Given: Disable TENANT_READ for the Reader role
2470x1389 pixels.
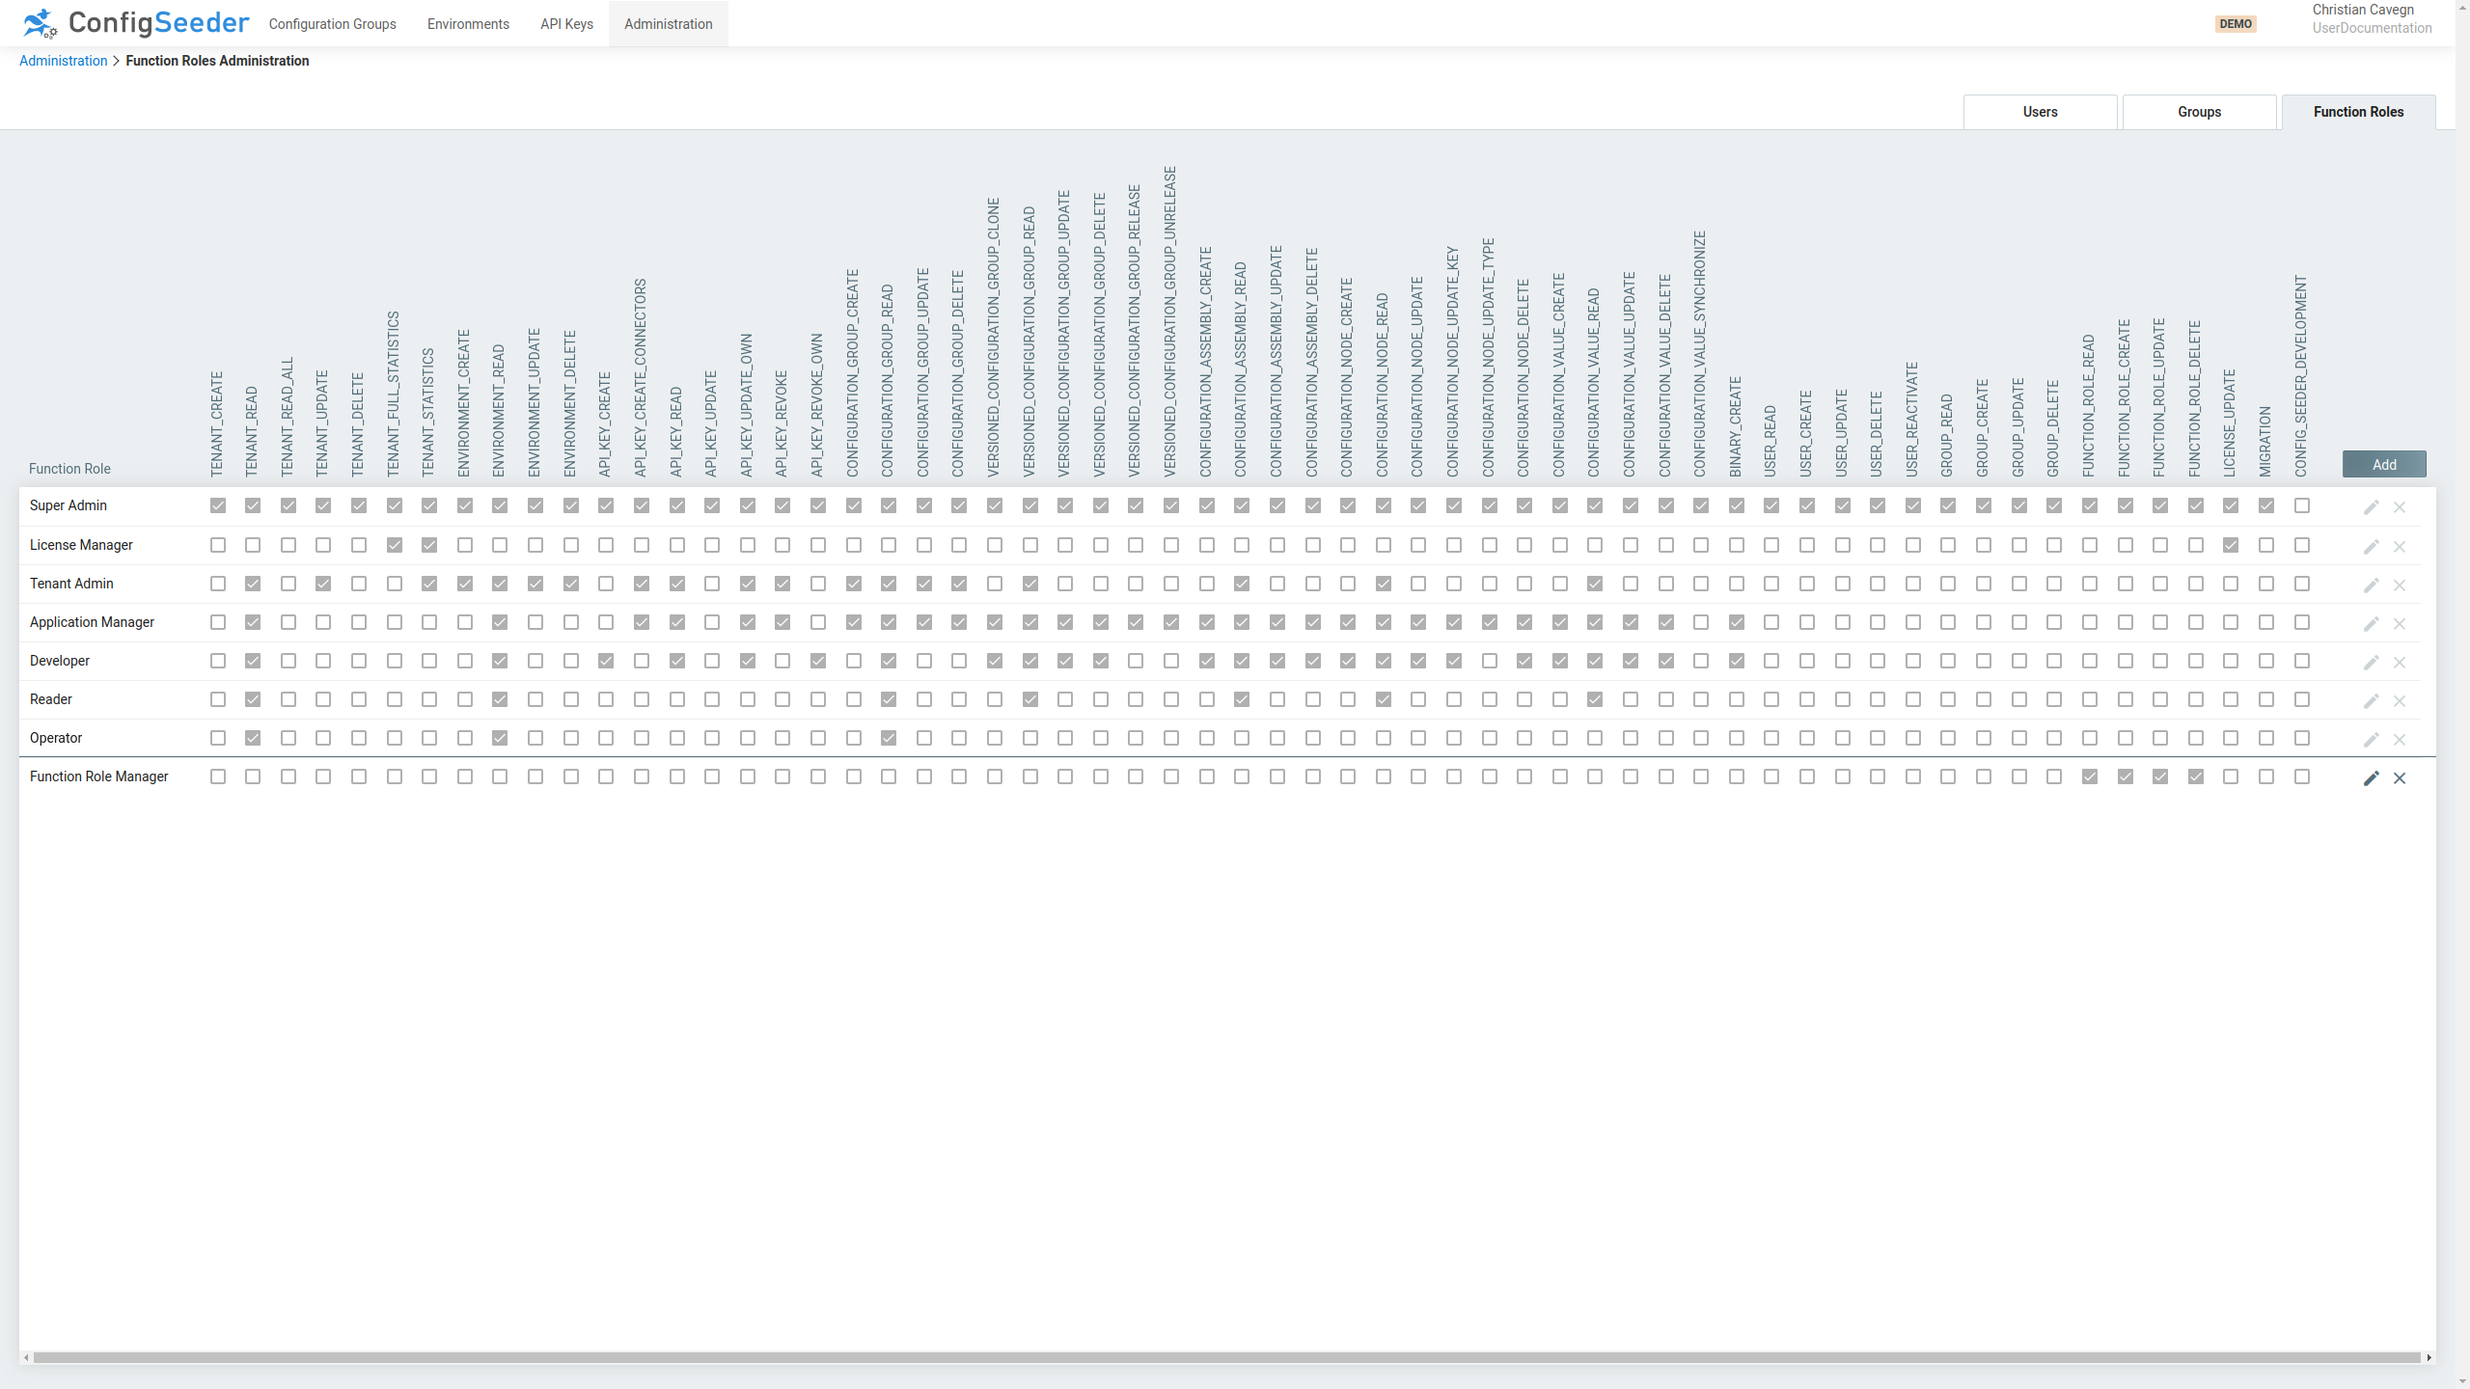Looking at the screenshot, I should 252,699.
